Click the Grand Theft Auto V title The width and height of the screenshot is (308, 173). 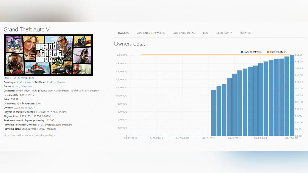tap(27, 29)
